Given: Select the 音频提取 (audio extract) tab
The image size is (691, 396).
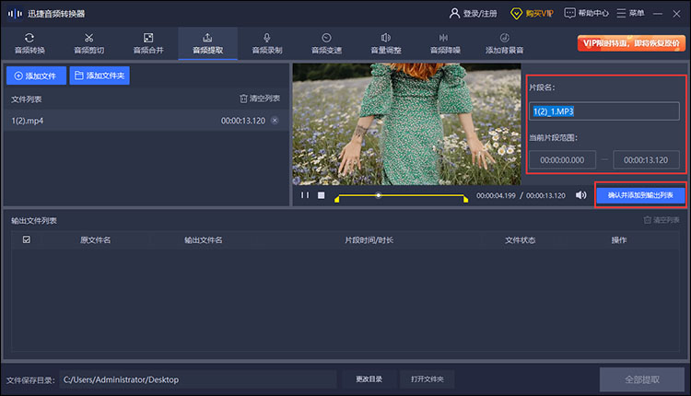Looking at the screenshot, I should coord(208,43).
